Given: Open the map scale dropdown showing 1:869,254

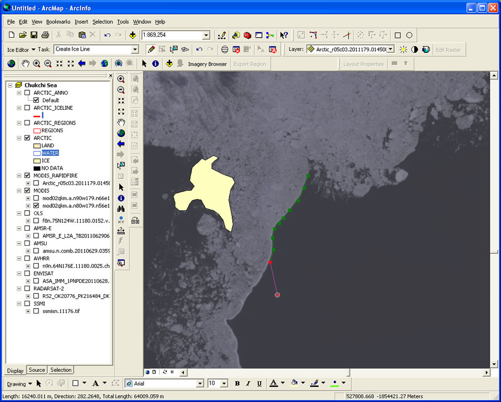Looking at the screenshot, I should 206,35.
